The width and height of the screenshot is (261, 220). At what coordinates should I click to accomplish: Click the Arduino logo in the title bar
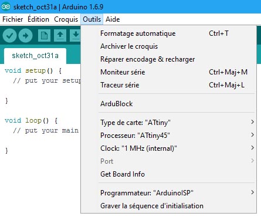click(6, 7)
